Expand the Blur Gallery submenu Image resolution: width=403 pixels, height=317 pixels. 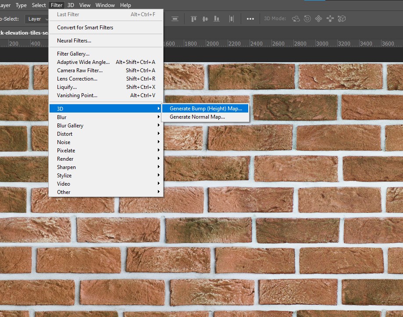[x=106, y=126]
